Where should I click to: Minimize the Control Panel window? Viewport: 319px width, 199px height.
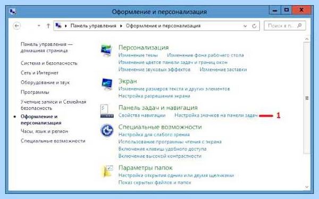click(275, 10)
